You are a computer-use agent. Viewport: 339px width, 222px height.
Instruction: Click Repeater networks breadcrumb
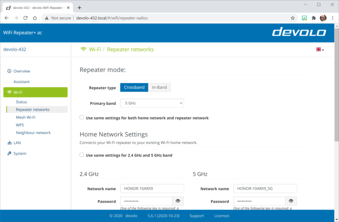tap(130, 50)
